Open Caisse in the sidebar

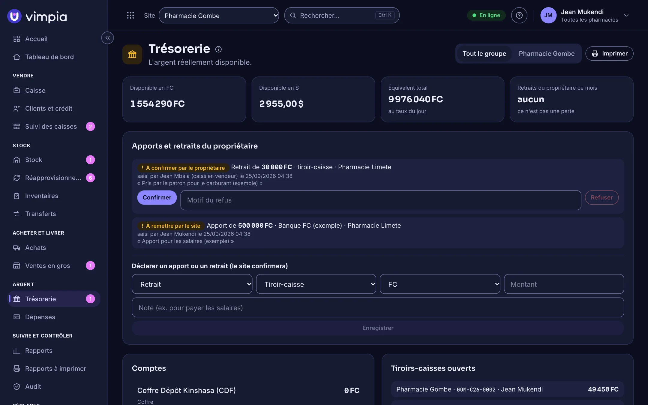click(53, 90)
